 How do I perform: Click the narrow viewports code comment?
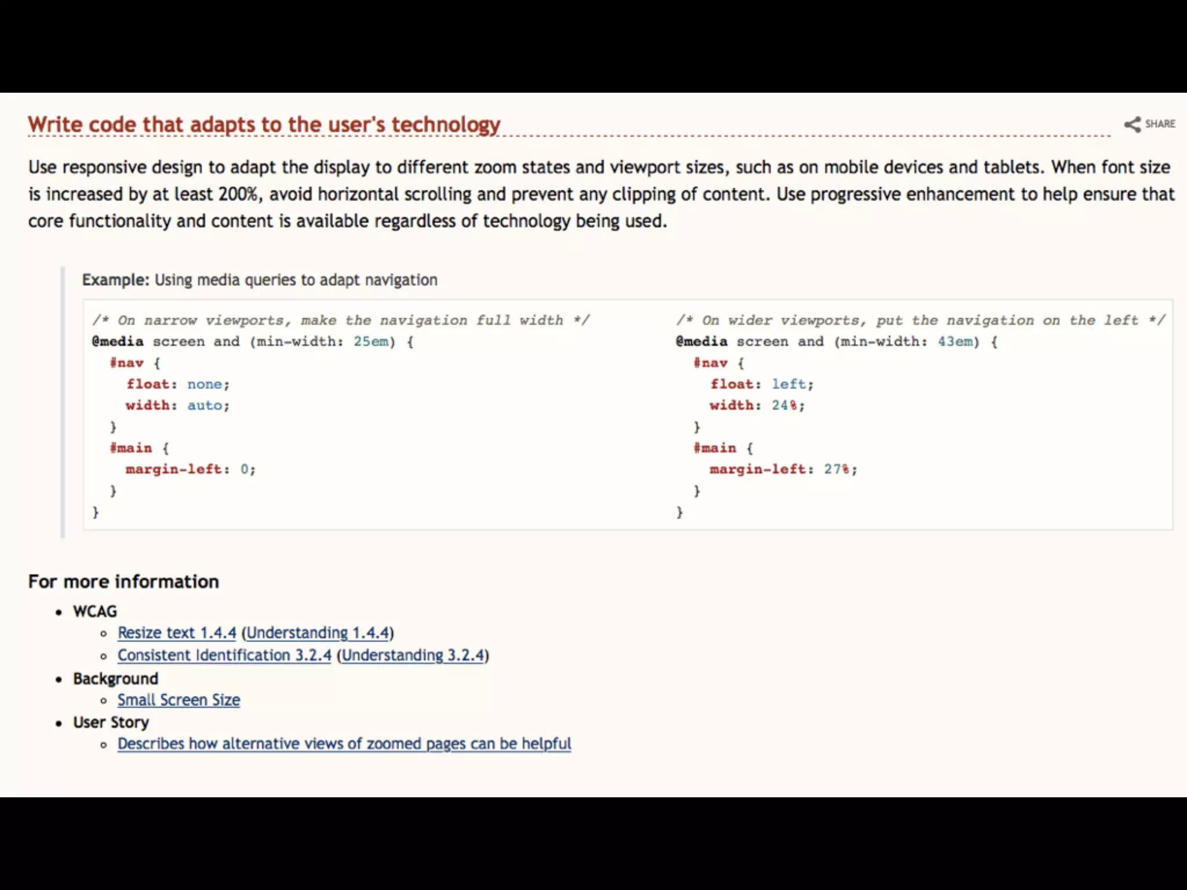pos(341,320)
